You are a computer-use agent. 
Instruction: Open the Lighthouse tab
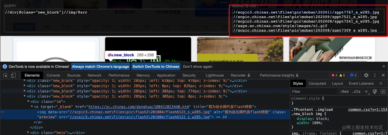(215, 75)
